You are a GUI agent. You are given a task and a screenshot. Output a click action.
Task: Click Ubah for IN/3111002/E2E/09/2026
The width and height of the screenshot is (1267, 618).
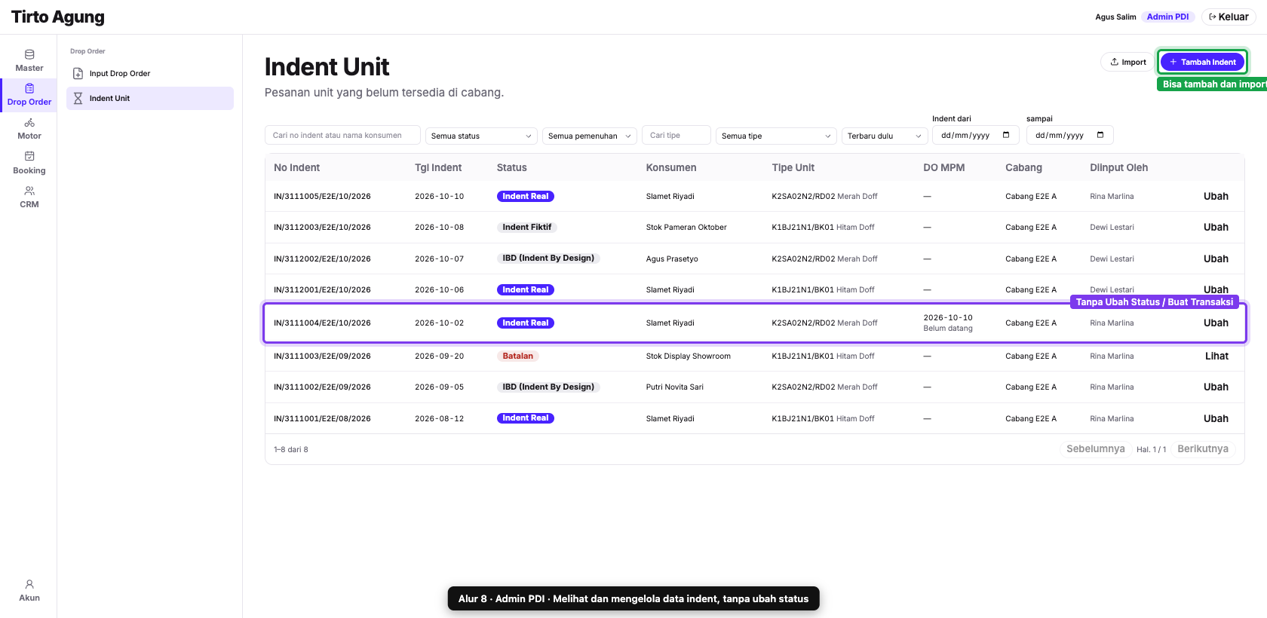tap(1216, 387)
